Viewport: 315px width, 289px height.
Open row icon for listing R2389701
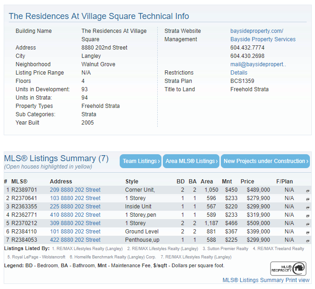pyautogui.click(x=308, y=191)
